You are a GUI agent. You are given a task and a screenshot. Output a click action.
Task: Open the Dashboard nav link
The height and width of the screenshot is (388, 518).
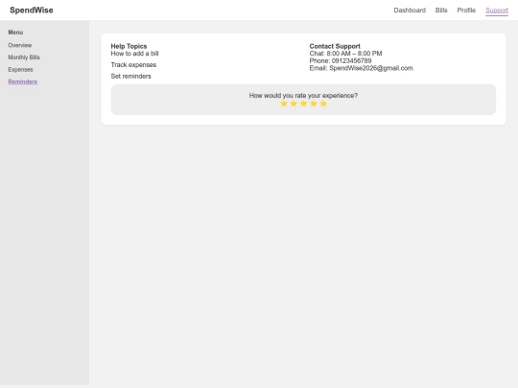tap(410, 11)
